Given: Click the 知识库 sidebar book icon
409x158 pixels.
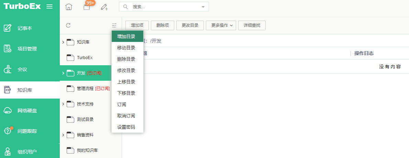Looking at the screenshot, I should click(x=8, y=90).
